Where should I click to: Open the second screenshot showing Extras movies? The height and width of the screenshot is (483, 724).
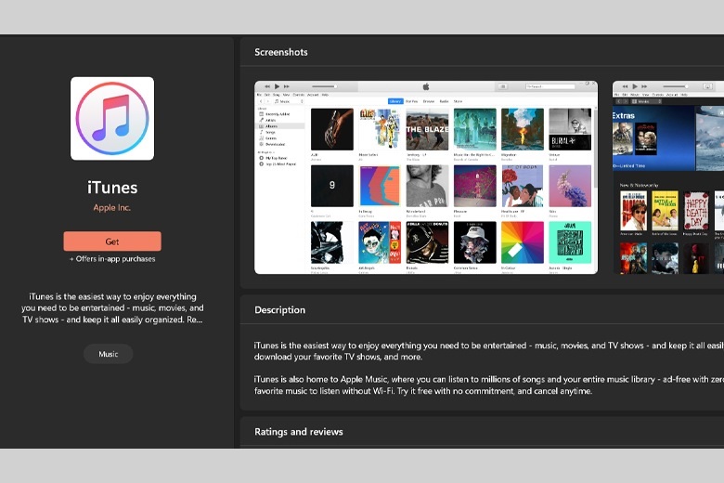pyautogui.click(x=668, y=177)
